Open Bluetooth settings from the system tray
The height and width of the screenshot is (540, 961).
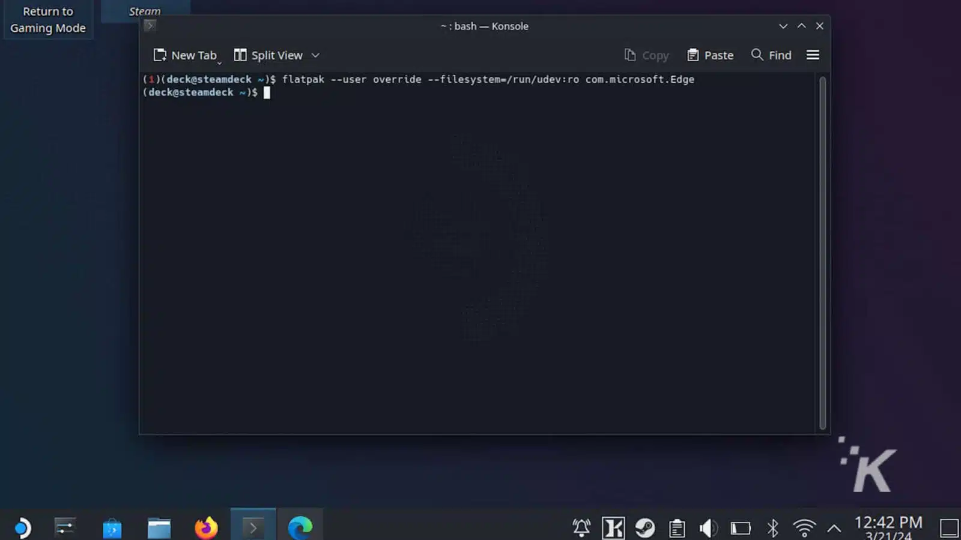(x=773, y=528)
